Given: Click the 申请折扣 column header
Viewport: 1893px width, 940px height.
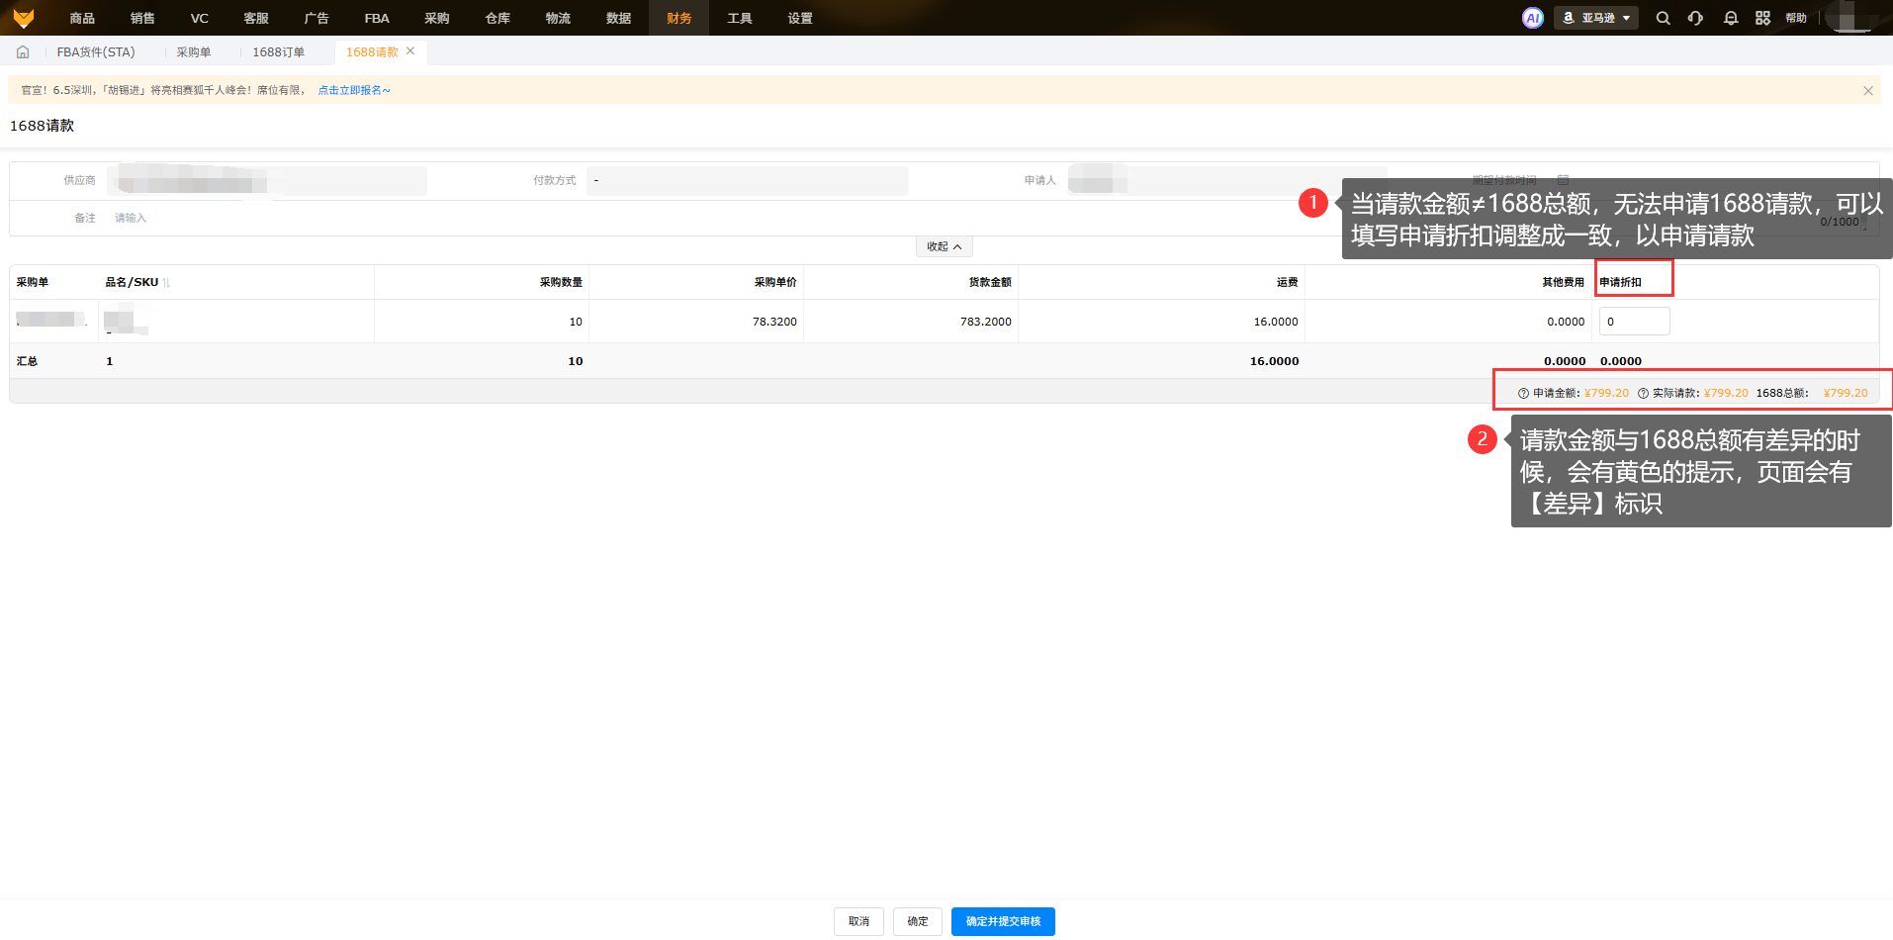Looking at the screenshot, I should [x=1620, y=282].
